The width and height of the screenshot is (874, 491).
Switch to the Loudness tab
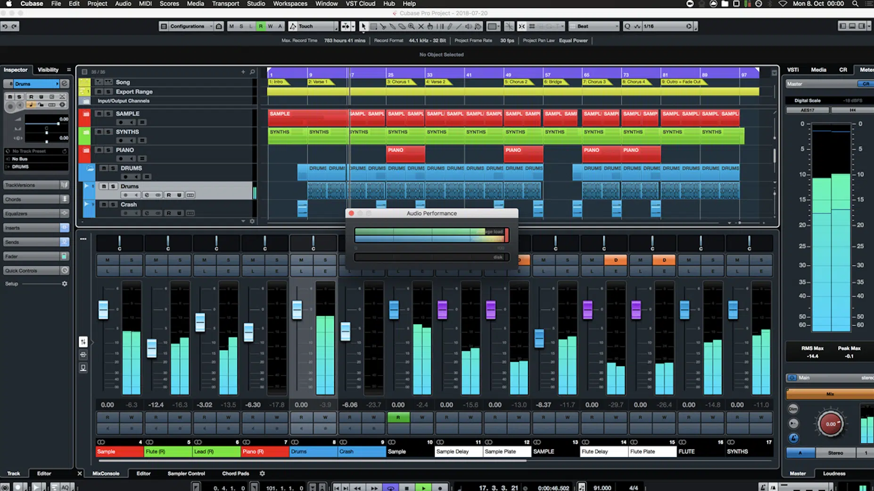[834, 473]
